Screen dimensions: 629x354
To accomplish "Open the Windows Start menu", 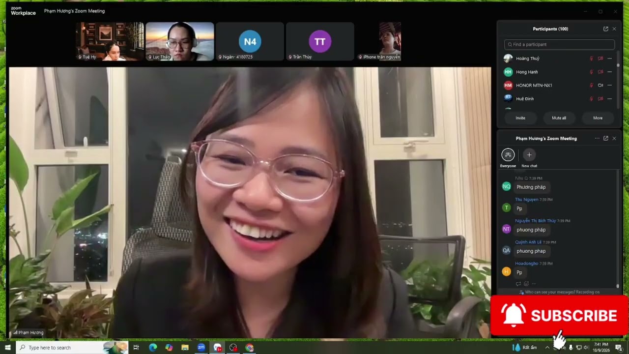I will coord(7,348).
